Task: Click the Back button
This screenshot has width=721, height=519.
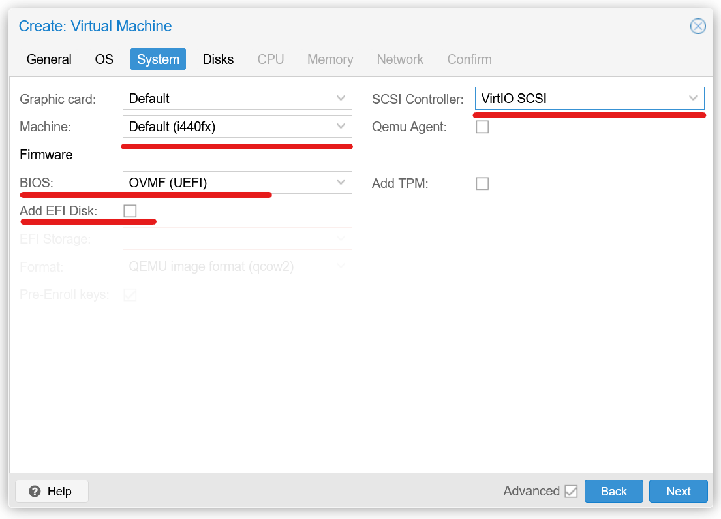Action: 614,491
